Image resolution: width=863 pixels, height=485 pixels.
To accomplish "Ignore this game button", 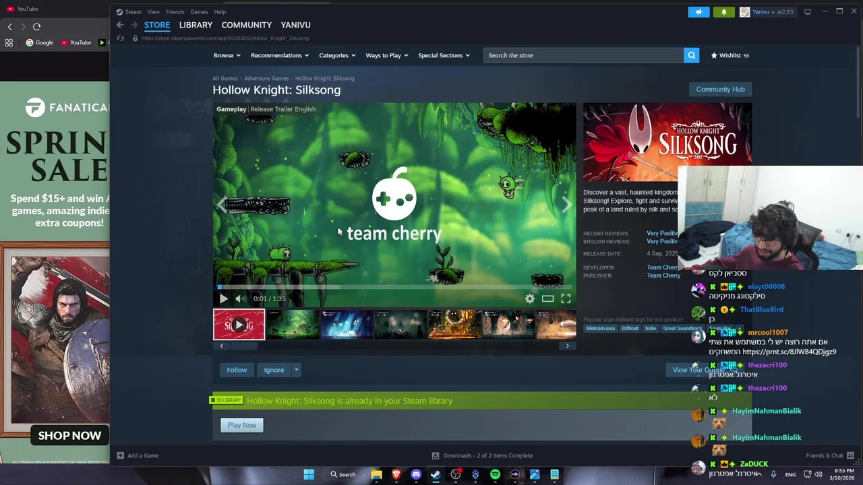I will click(274, 370).
